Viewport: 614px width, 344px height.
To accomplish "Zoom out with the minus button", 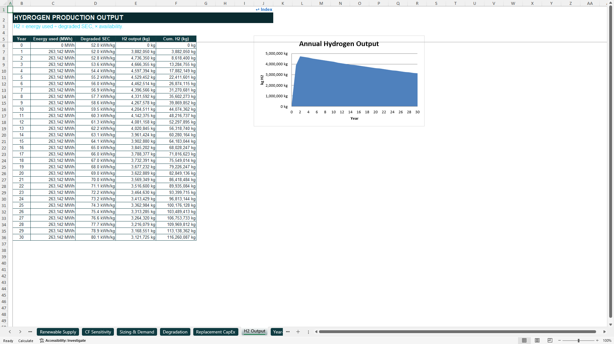I will click(560, 340).
